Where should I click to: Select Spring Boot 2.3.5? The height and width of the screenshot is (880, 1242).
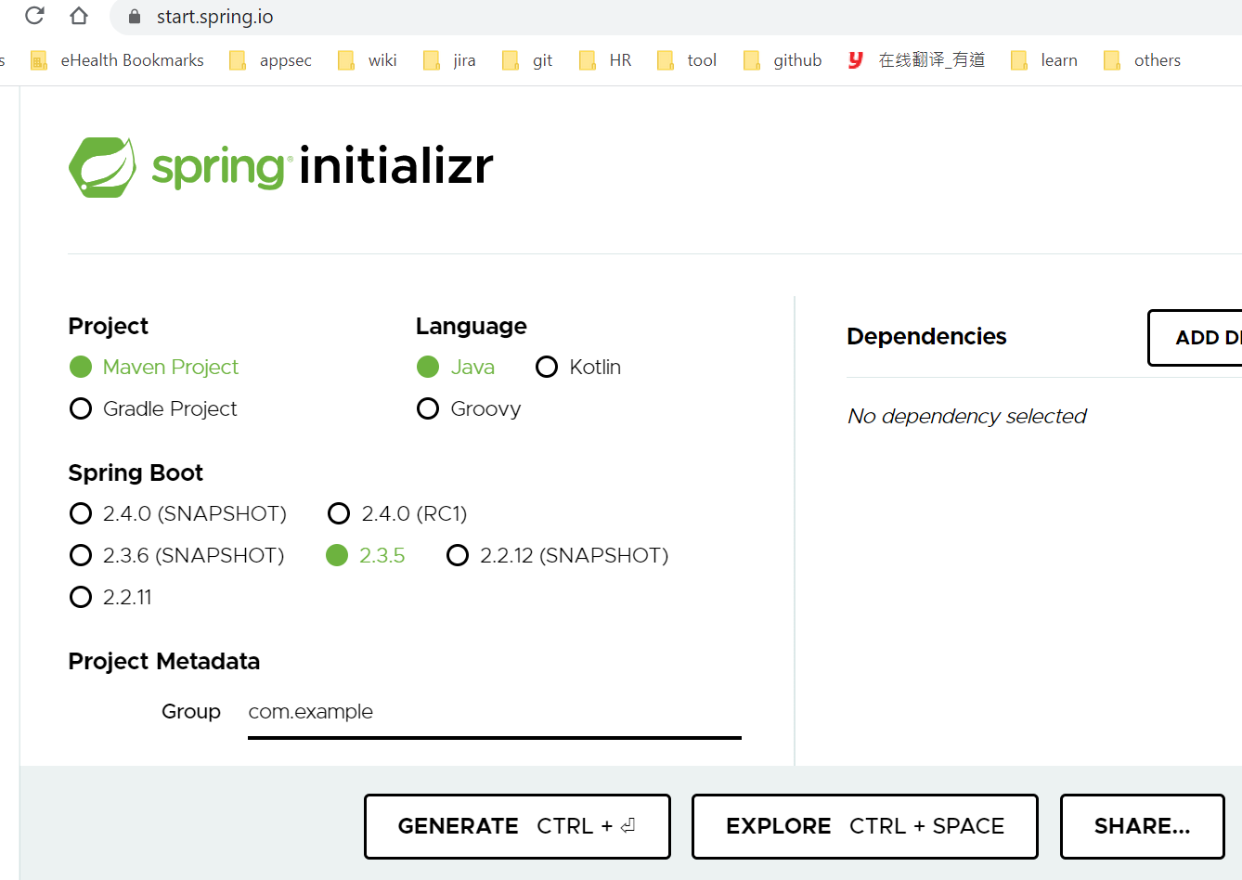pos(366,555)
